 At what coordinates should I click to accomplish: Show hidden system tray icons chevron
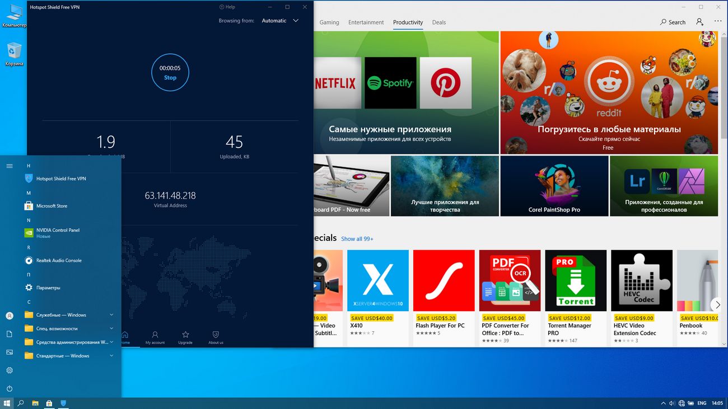(x=663, y=403)
